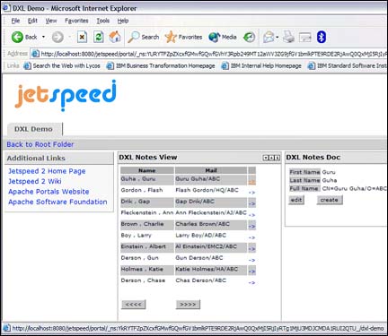Click the arrow icon for Drik, Gap row
Viewport: 388px width, 336px height.
pos(251,204)
